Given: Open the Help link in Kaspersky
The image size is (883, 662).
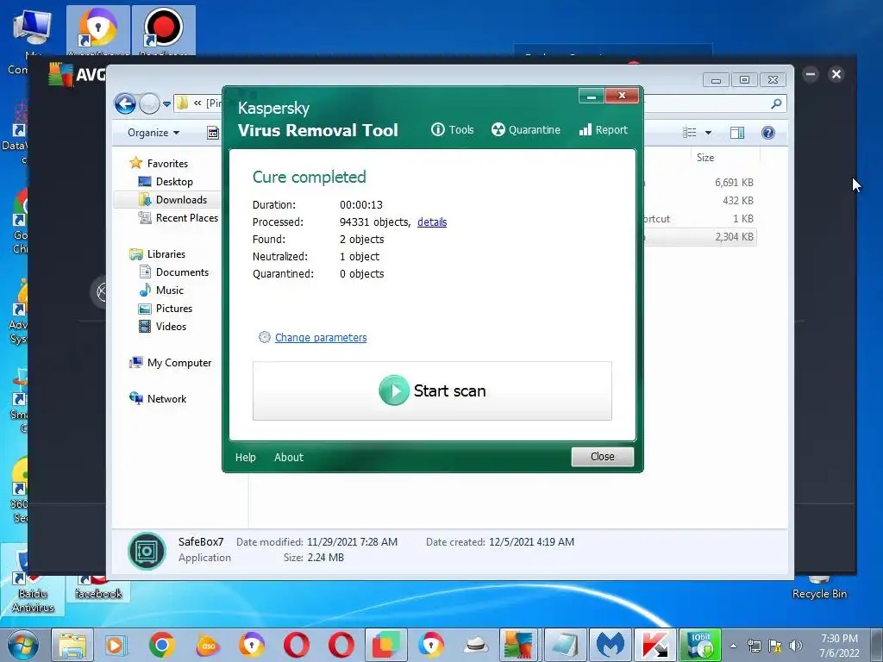Looking at the screenshot, I should [x=246, y=457].
